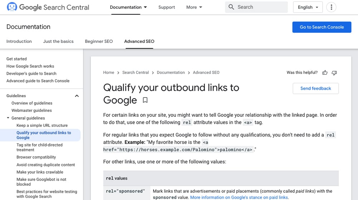358x200 pixels.
Task: Open Best practices for website testing
Action: click(x=47, y=194)
